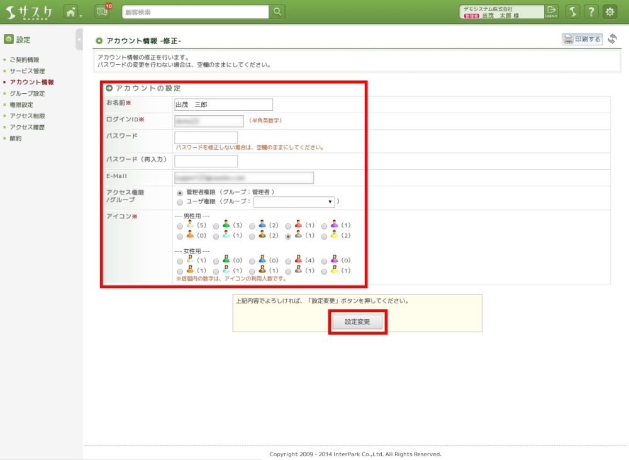
Task: Select 管理者権限 radio button
Action: pyautogui.click(x=180, y=193)
